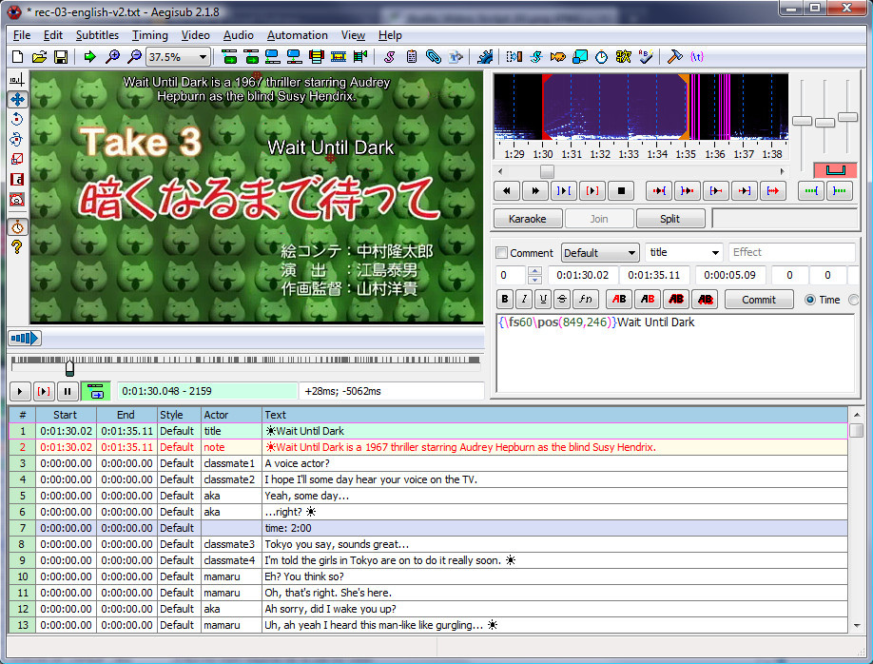Click the video seek bar slider handle

point(69,367)
